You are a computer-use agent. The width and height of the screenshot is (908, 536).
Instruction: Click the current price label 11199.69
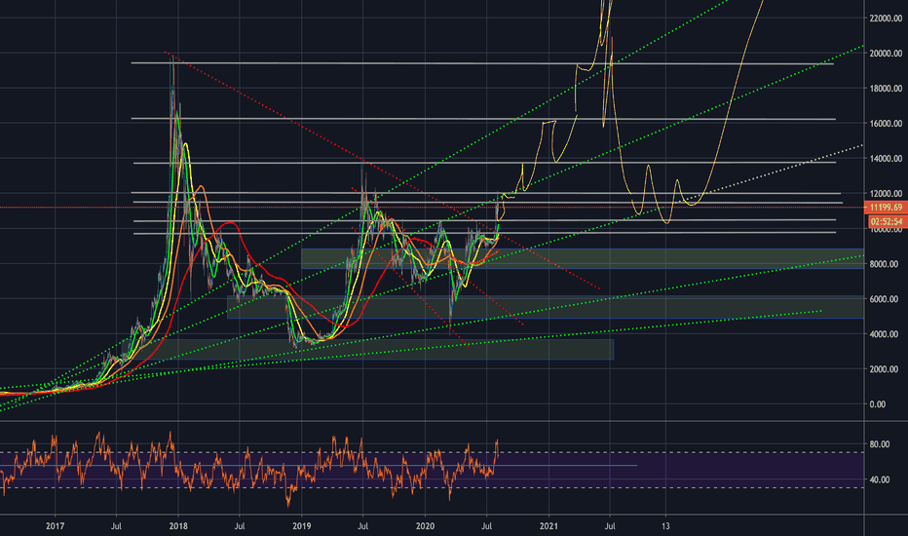[x=886, y=208]
